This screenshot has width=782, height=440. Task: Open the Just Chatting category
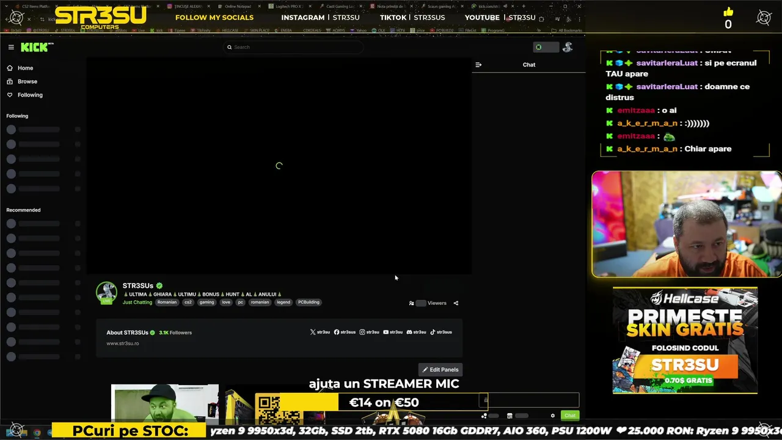pos(137,302)
